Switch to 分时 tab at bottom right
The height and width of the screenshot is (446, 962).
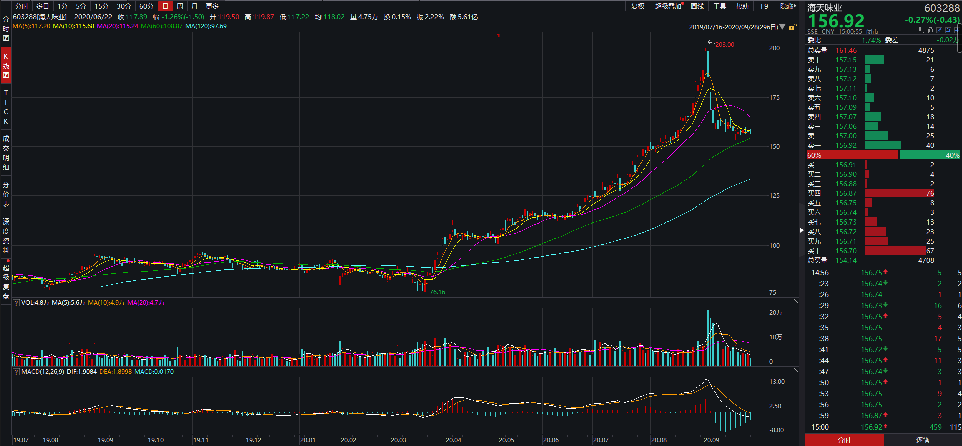pyautogui.click(x=844, y=440)
